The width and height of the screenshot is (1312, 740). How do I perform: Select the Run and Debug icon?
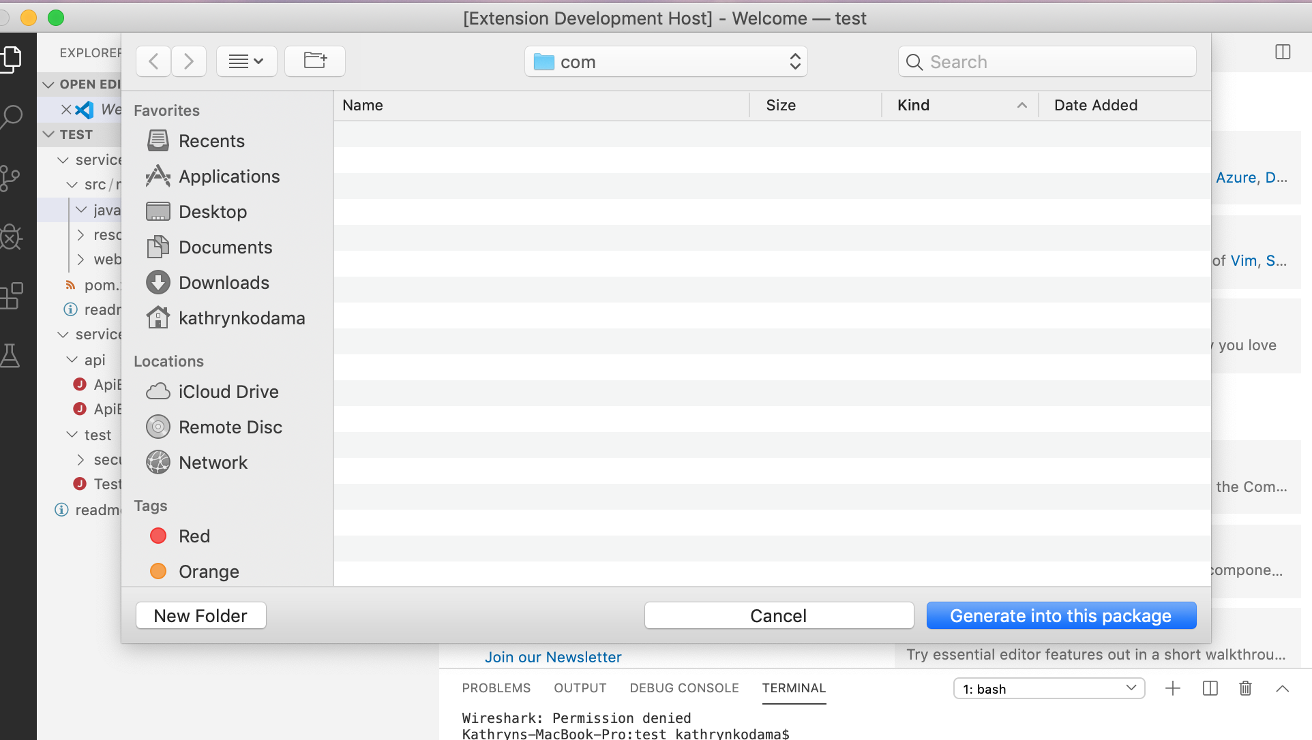click(12, 236)
